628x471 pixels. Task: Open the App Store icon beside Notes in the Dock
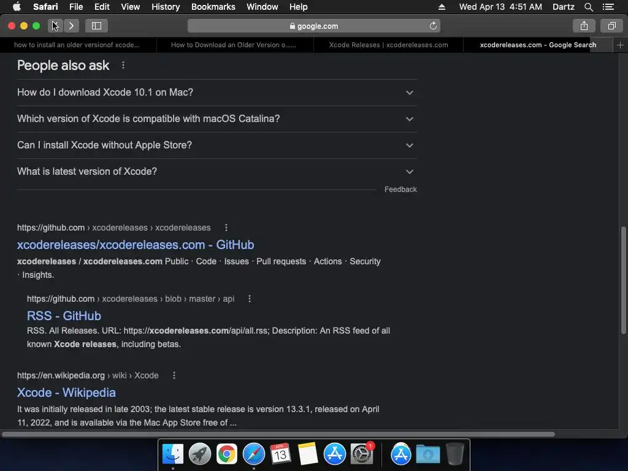(334, 454)
